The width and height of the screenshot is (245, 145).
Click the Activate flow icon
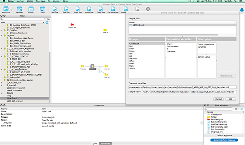[x=126, y=9]
